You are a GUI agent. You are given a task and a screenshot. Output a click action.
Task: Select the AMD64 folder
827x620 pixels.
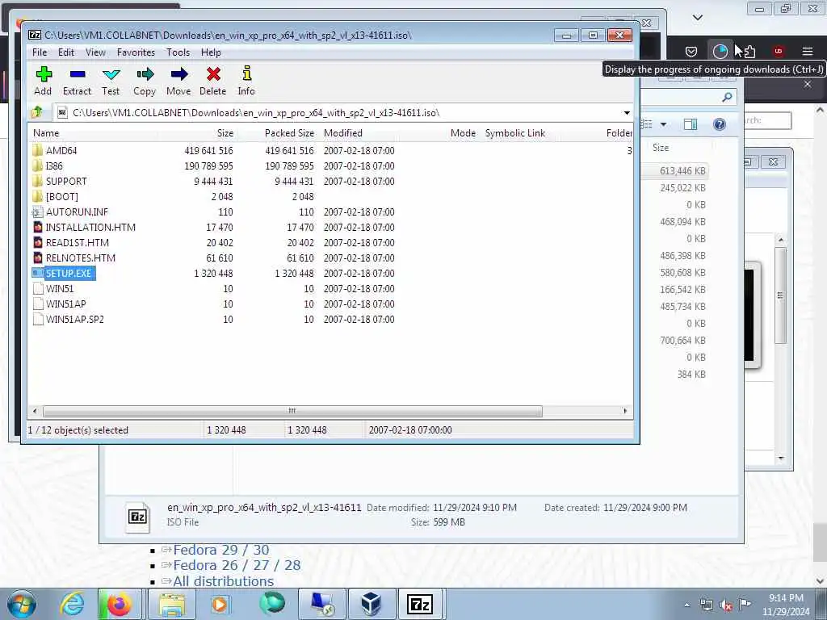61,151
